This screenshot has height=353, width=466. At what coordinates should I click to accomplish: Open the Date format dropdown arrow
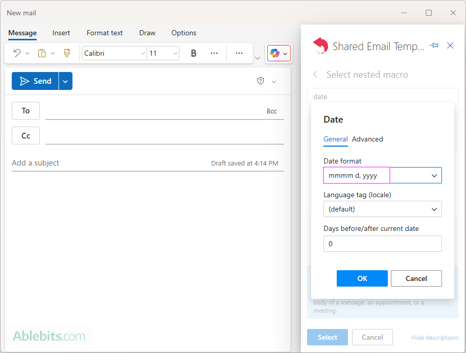(x=434, y=176)
